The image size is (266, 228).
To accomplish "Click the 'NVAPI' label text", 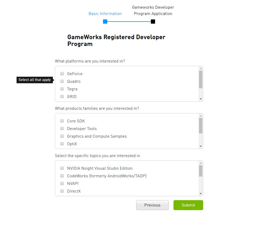I will tap(73, 184).
